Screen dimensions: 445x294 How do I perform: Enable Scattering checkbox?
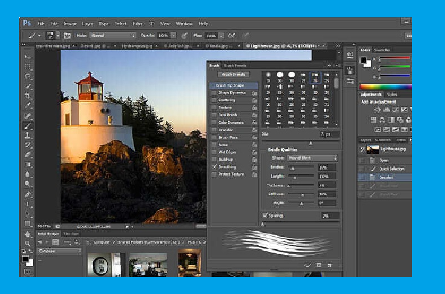pos(214,100)
